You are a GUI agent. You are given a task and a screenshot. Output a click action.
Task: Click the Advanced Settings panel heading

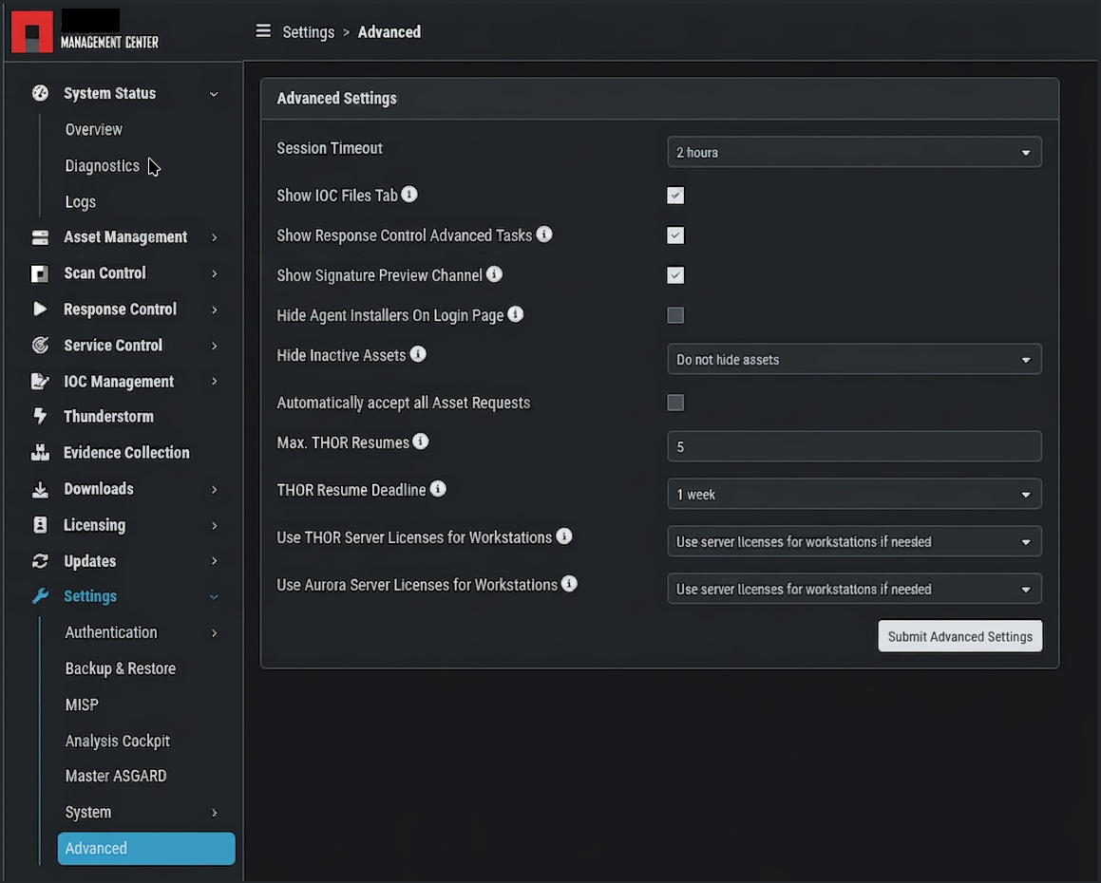point(336,98)
